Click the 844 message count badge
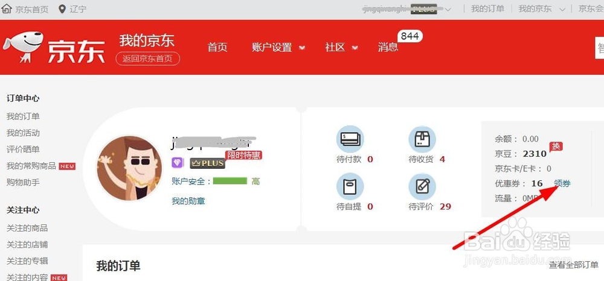The height and width of the screenshot is (281, 604). pos(410,36)
